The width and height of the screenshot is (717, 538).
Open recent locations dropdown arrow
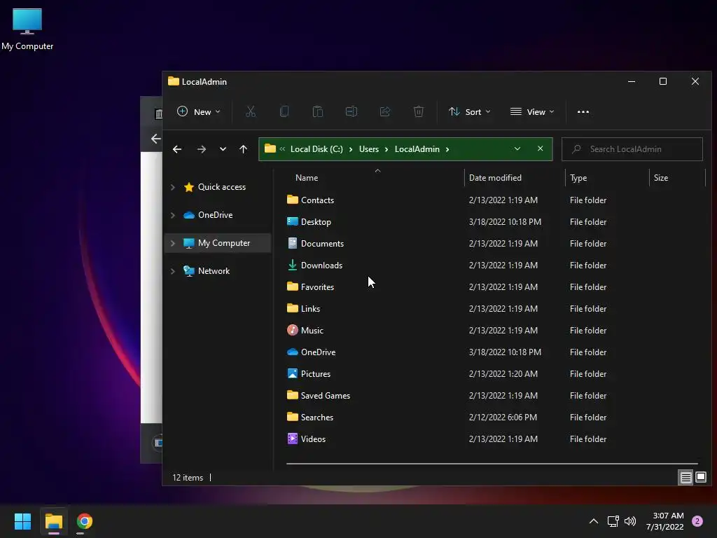point(223,149)
